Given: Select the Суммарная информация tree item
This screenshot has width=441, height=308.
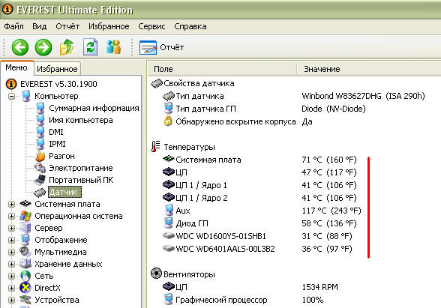Looking at the screenshot, I should pyautogui.click(x=94, y=108).
